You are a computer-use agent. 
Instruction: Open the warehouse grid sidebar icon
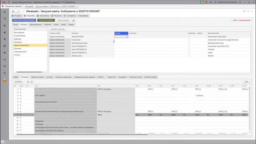[5, 46]
